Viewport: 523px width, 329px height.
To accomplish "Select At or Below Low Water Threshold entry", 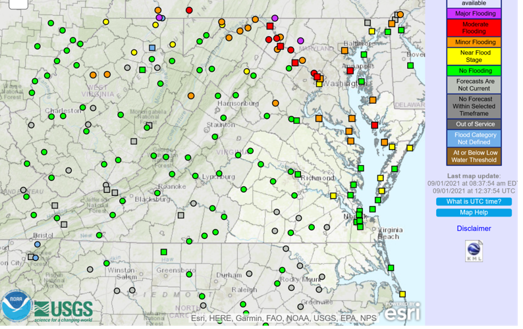I will tap(474, 157).
